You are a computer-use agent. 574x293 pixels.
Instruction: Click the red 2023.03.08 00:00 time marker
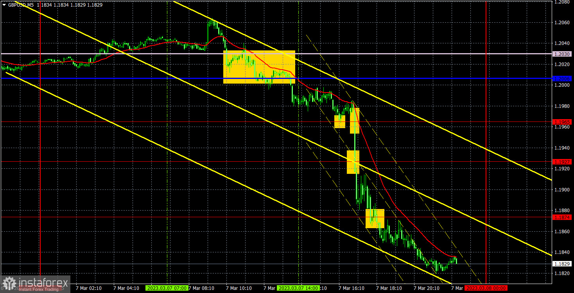486,288
